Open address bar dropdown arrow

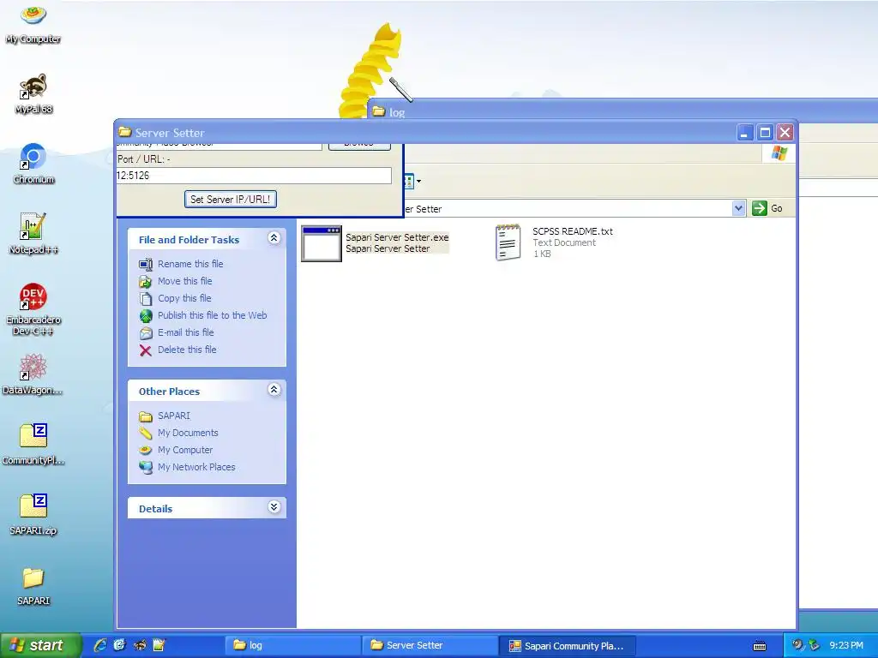point(738,208)
